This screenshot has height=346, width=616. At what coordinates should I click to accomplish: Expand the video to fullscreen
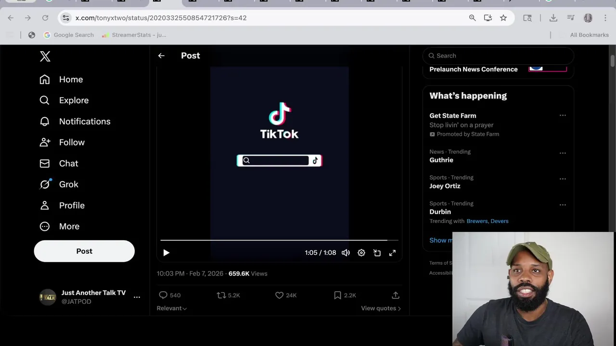tap(392, 253)
